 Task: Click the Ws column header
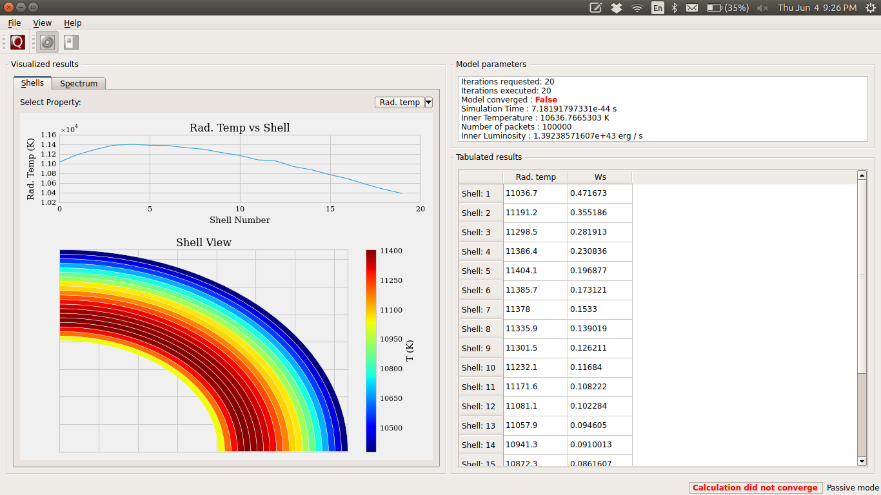pos(600,177)
